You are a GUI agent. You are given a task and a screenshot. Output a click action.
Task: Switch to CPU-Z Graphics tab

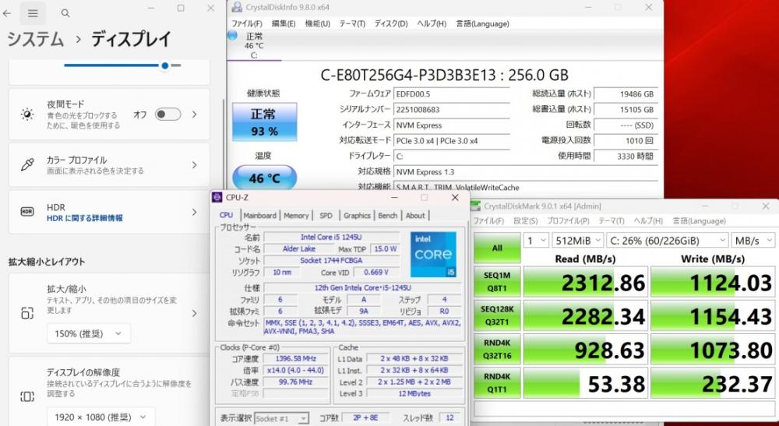[358, 216]
